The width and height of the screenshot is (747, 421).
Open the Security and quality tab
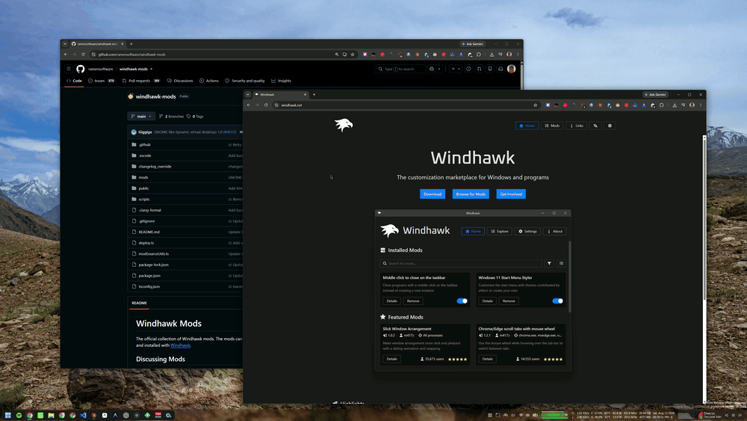[244, 81]
